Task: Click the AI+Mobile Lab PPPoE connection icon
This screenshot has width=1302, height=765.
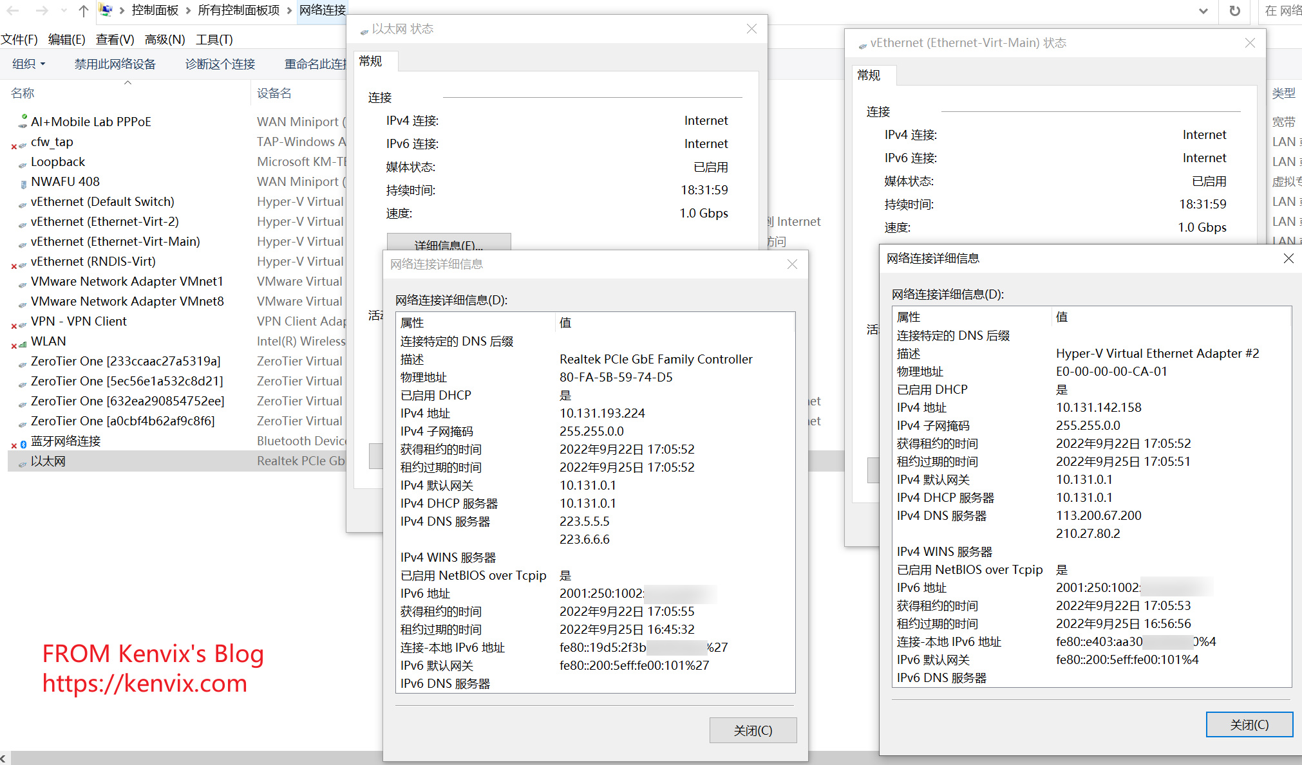Action: click(23, 122)
